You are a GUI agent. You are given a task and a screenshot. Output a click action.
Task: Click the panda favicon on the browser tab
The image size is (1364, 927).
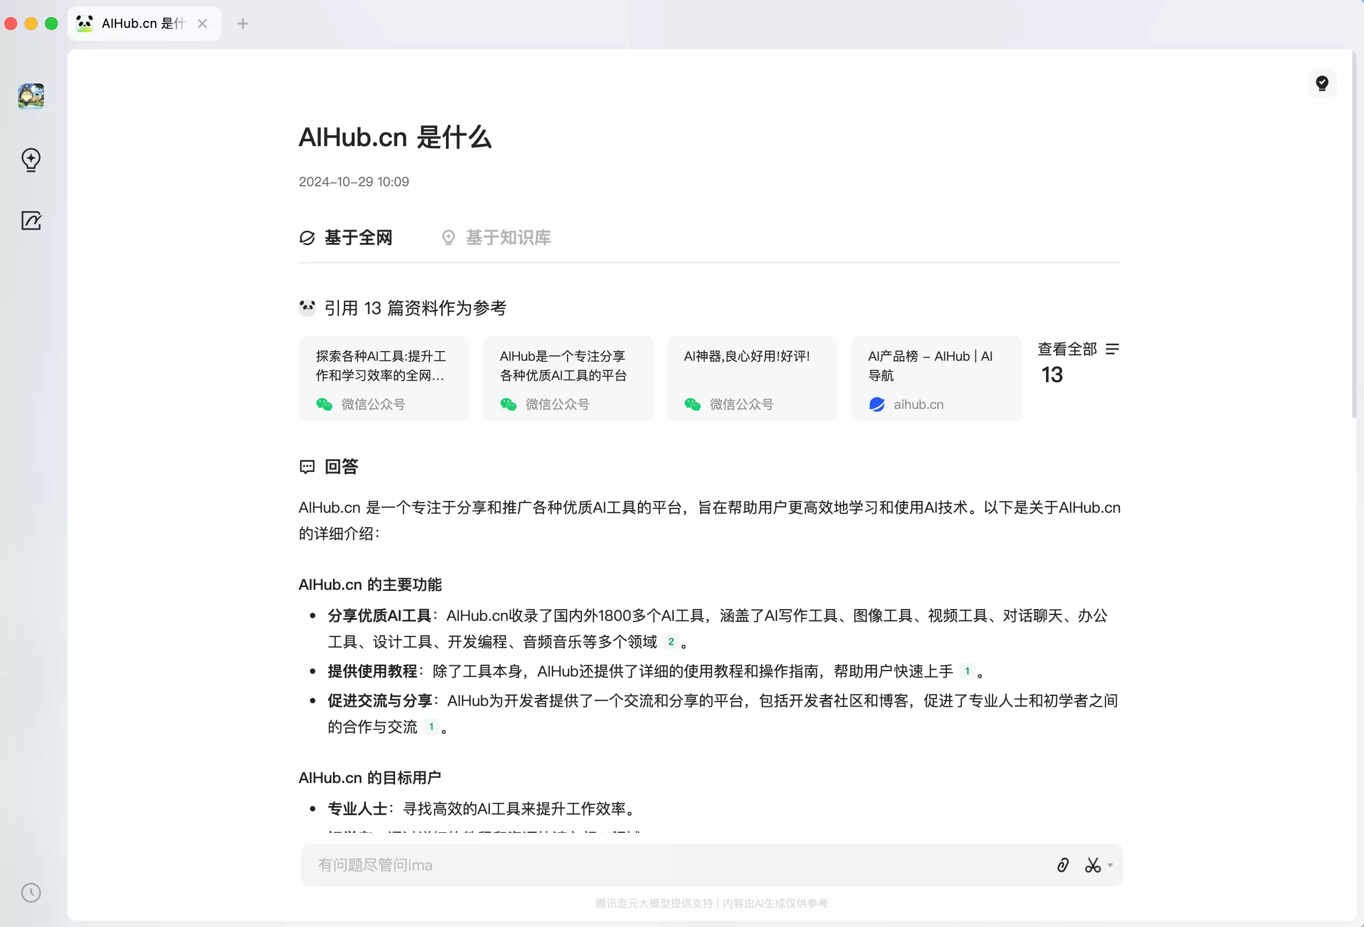point(85,24)
